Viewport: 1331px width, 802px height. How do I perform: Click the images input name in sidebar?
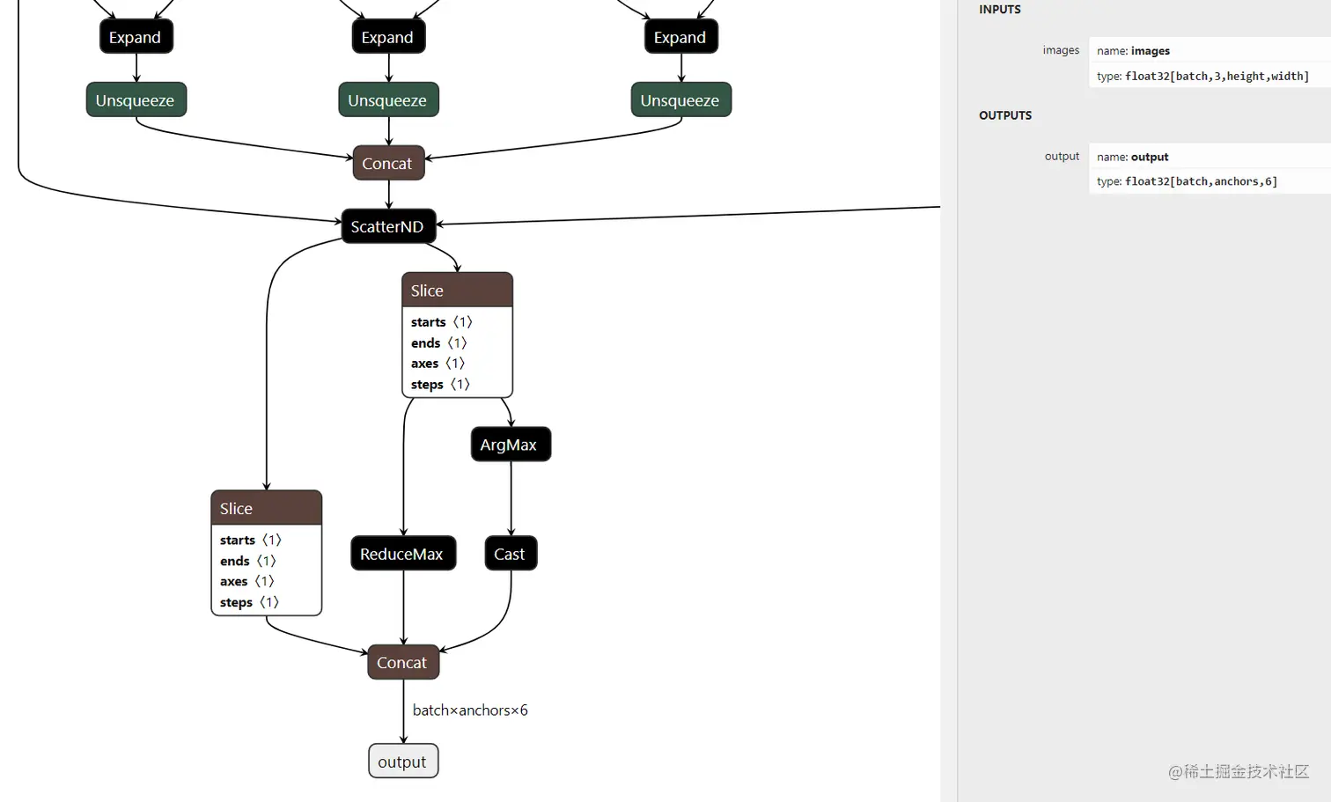click(x=1151, y=50)
